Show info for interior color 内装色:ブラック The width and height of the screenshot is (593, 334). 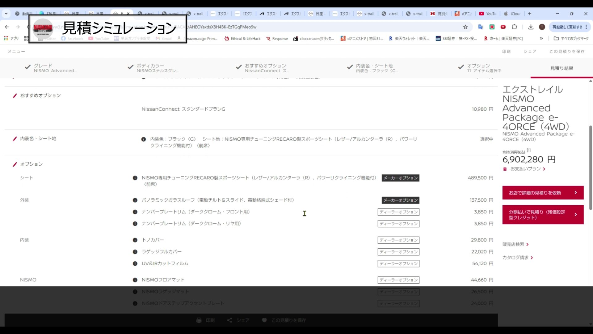tap(144, 139)
